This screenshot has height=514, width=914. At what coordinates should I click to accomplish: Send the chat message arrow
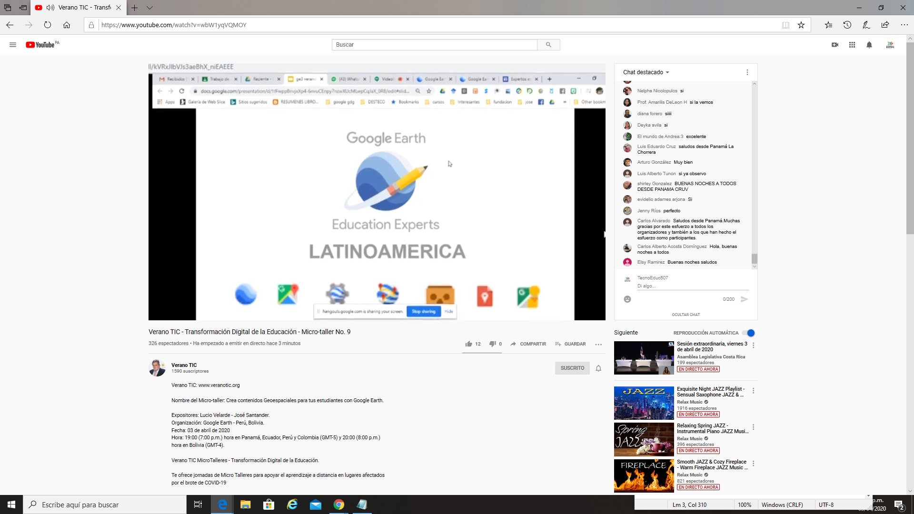[x=745, y=299]
